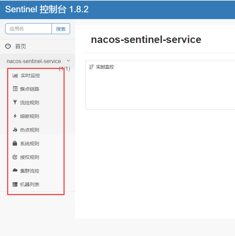Viewport: 235px width, 236px height.
Task: Focus the 应用名 search input field
Action: pos(28,29)
